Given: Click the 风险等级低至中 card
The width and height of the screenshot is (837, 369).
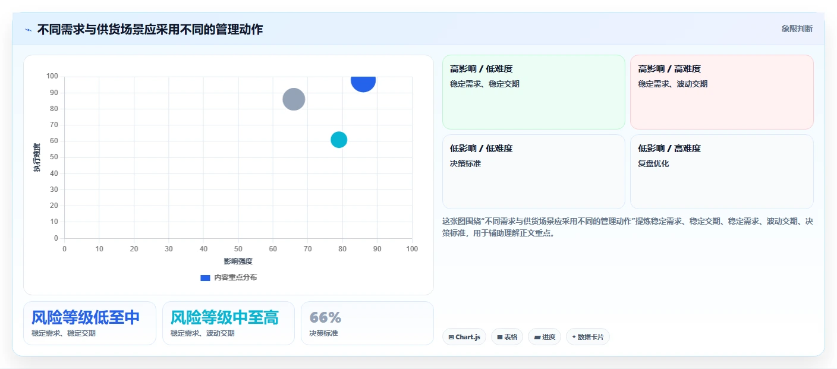Looking at the screenshot, I should [x=90, y=323].
